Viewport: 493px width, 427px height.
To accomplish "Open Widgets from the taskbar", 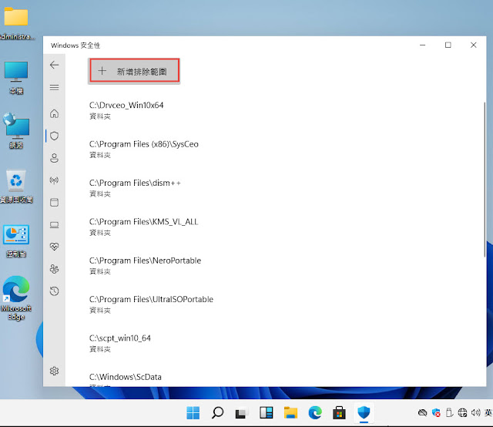I will (x=266, y=412).
